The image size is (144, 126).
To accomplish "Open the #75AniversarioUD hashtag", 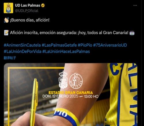I will (x=110, y=45).
